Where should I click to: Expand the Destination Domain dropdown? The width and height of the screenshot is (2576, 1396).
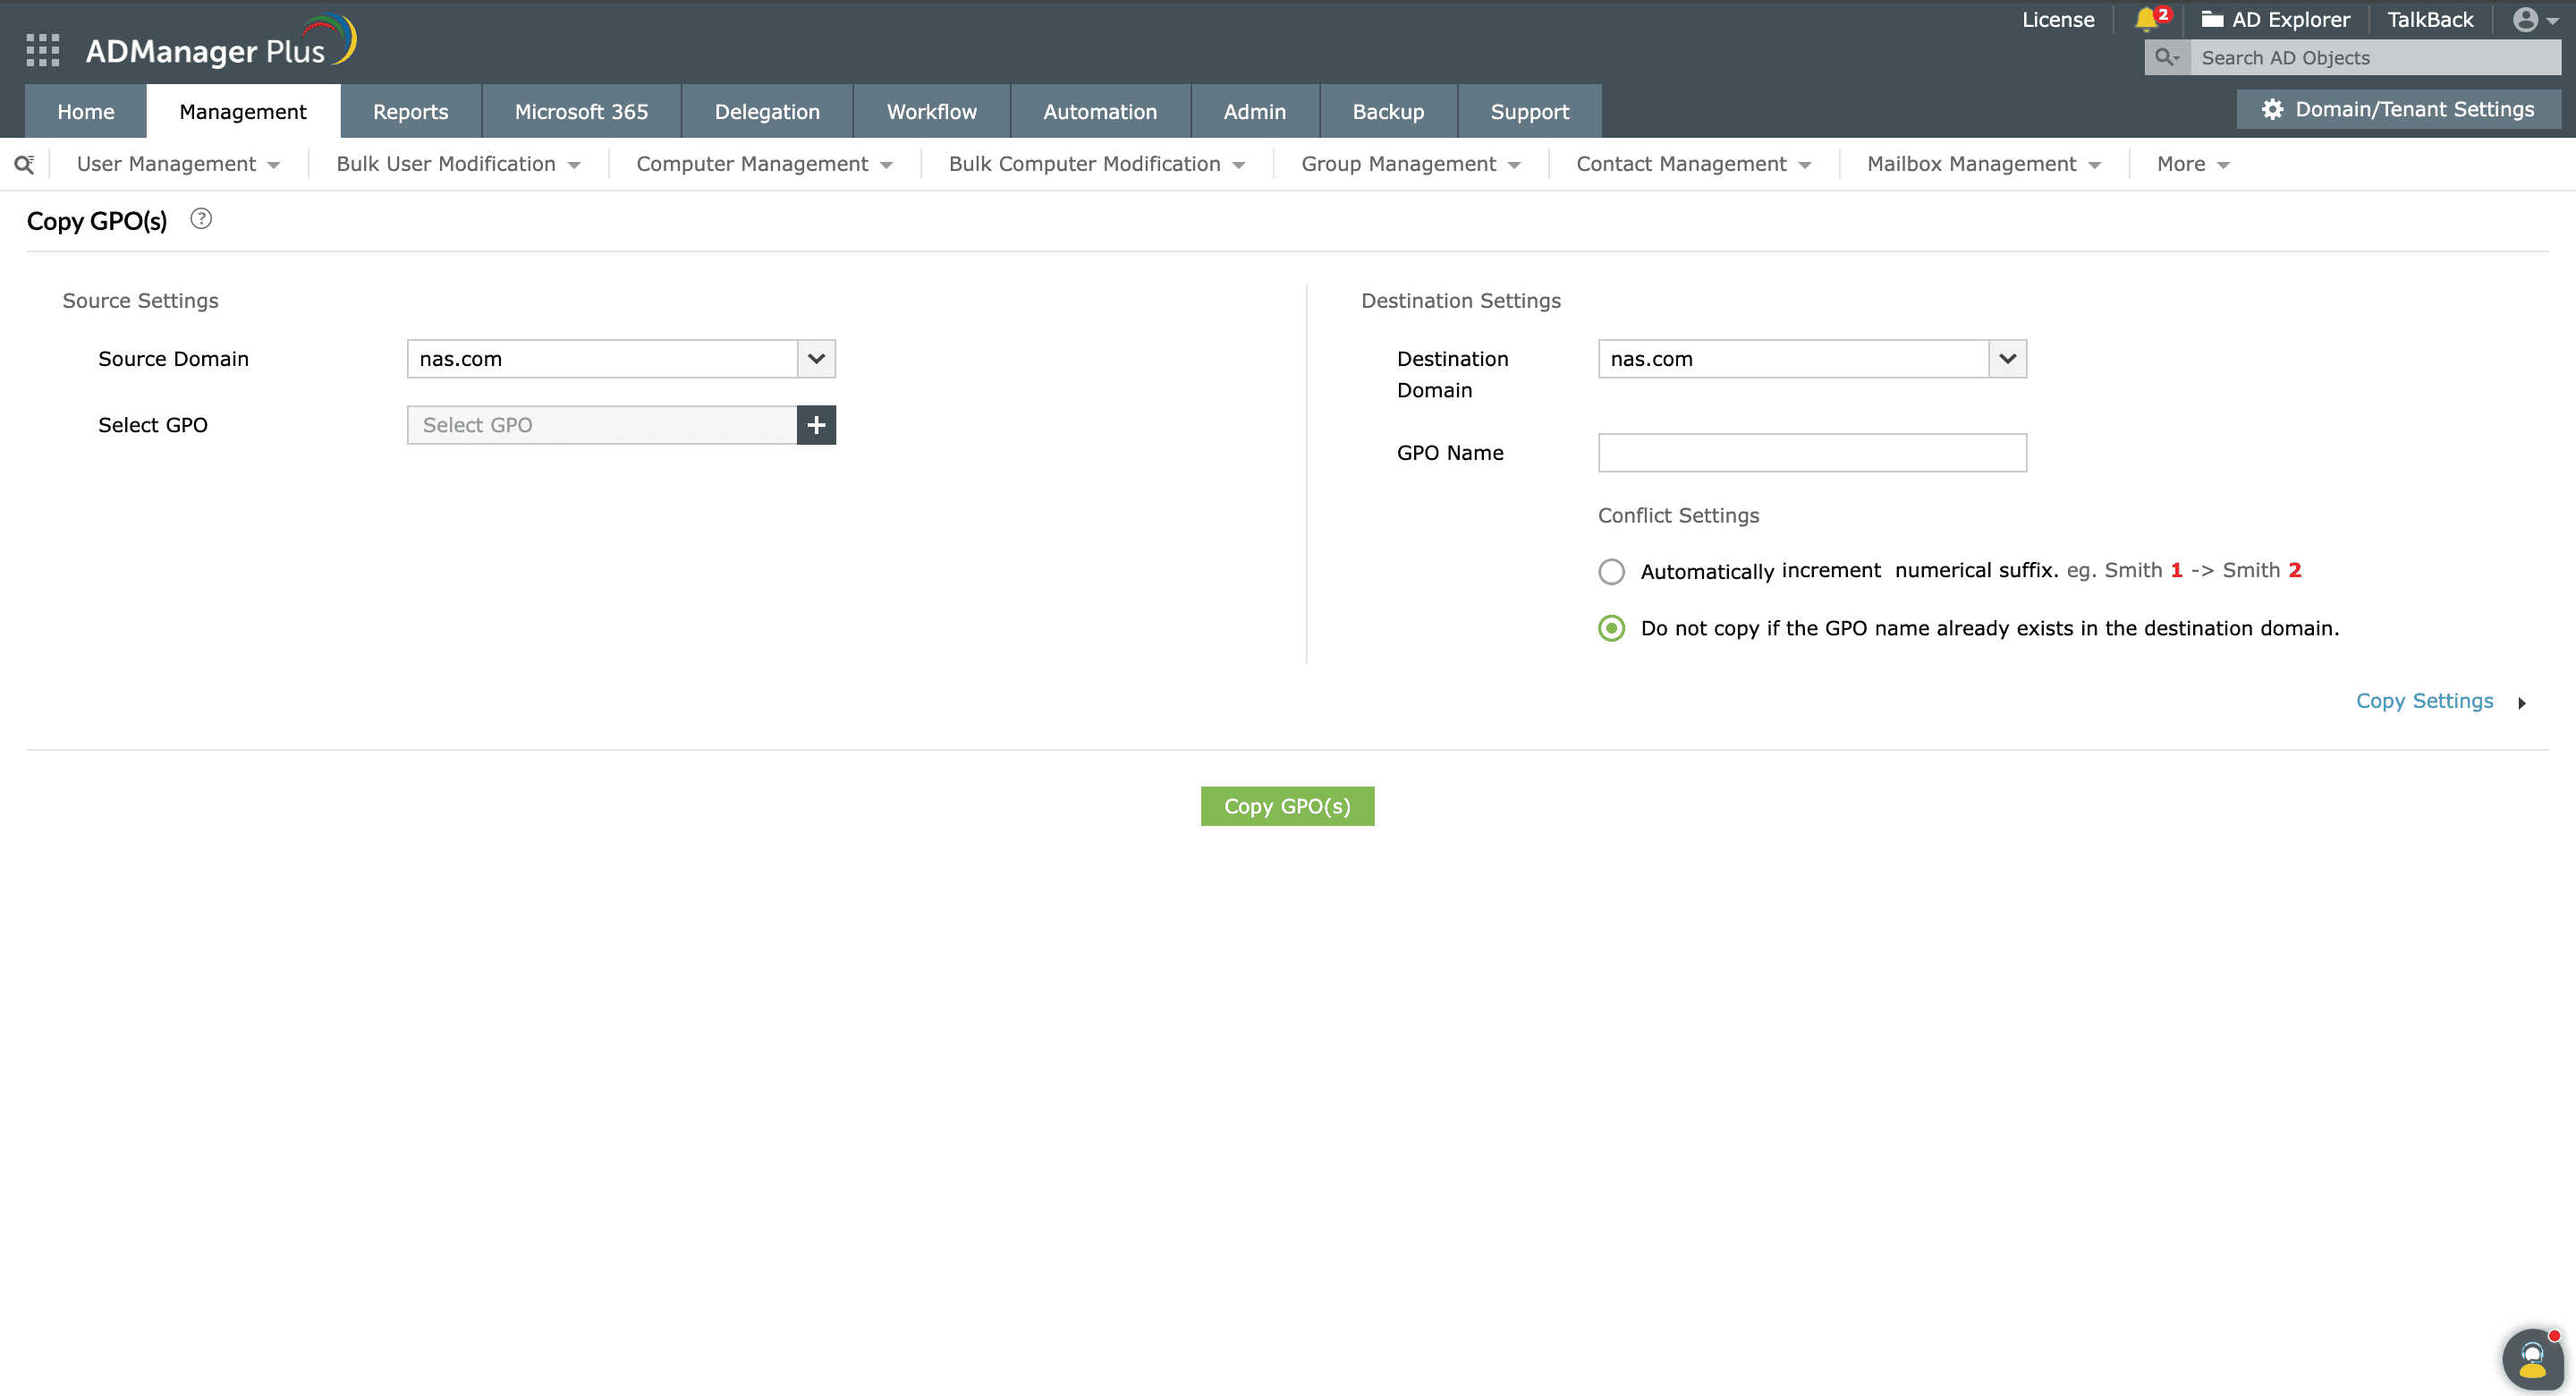point(2006,358)
